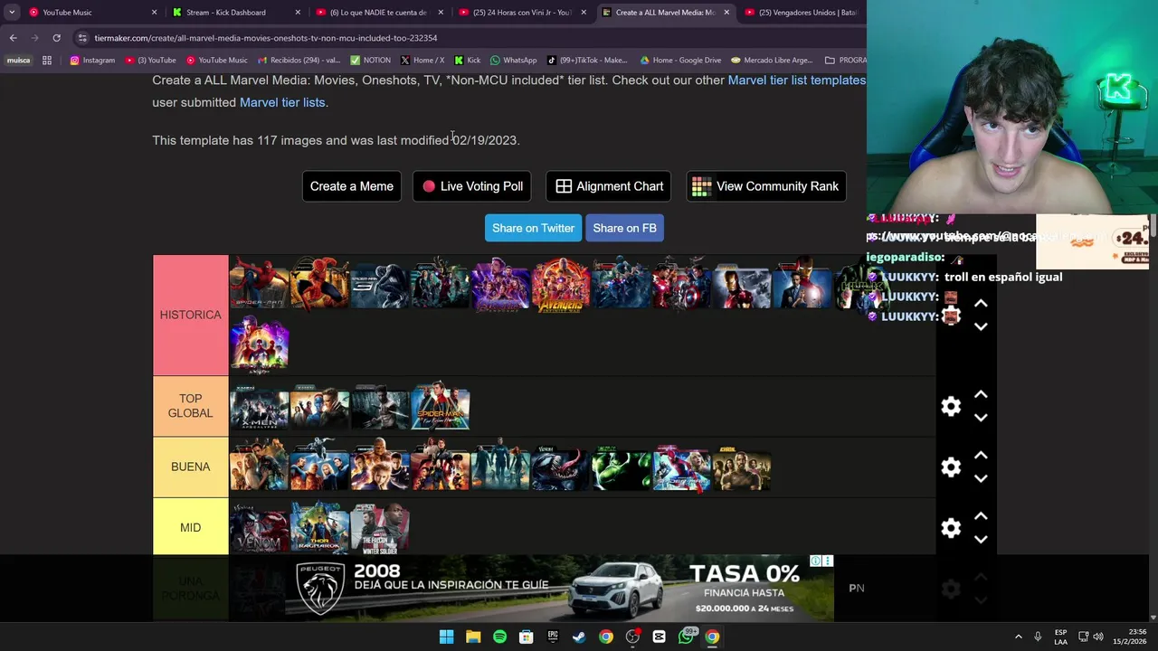Click the Create a Meme button
The width and height of the screenshot is (1158, 651).
coord(352,186)
